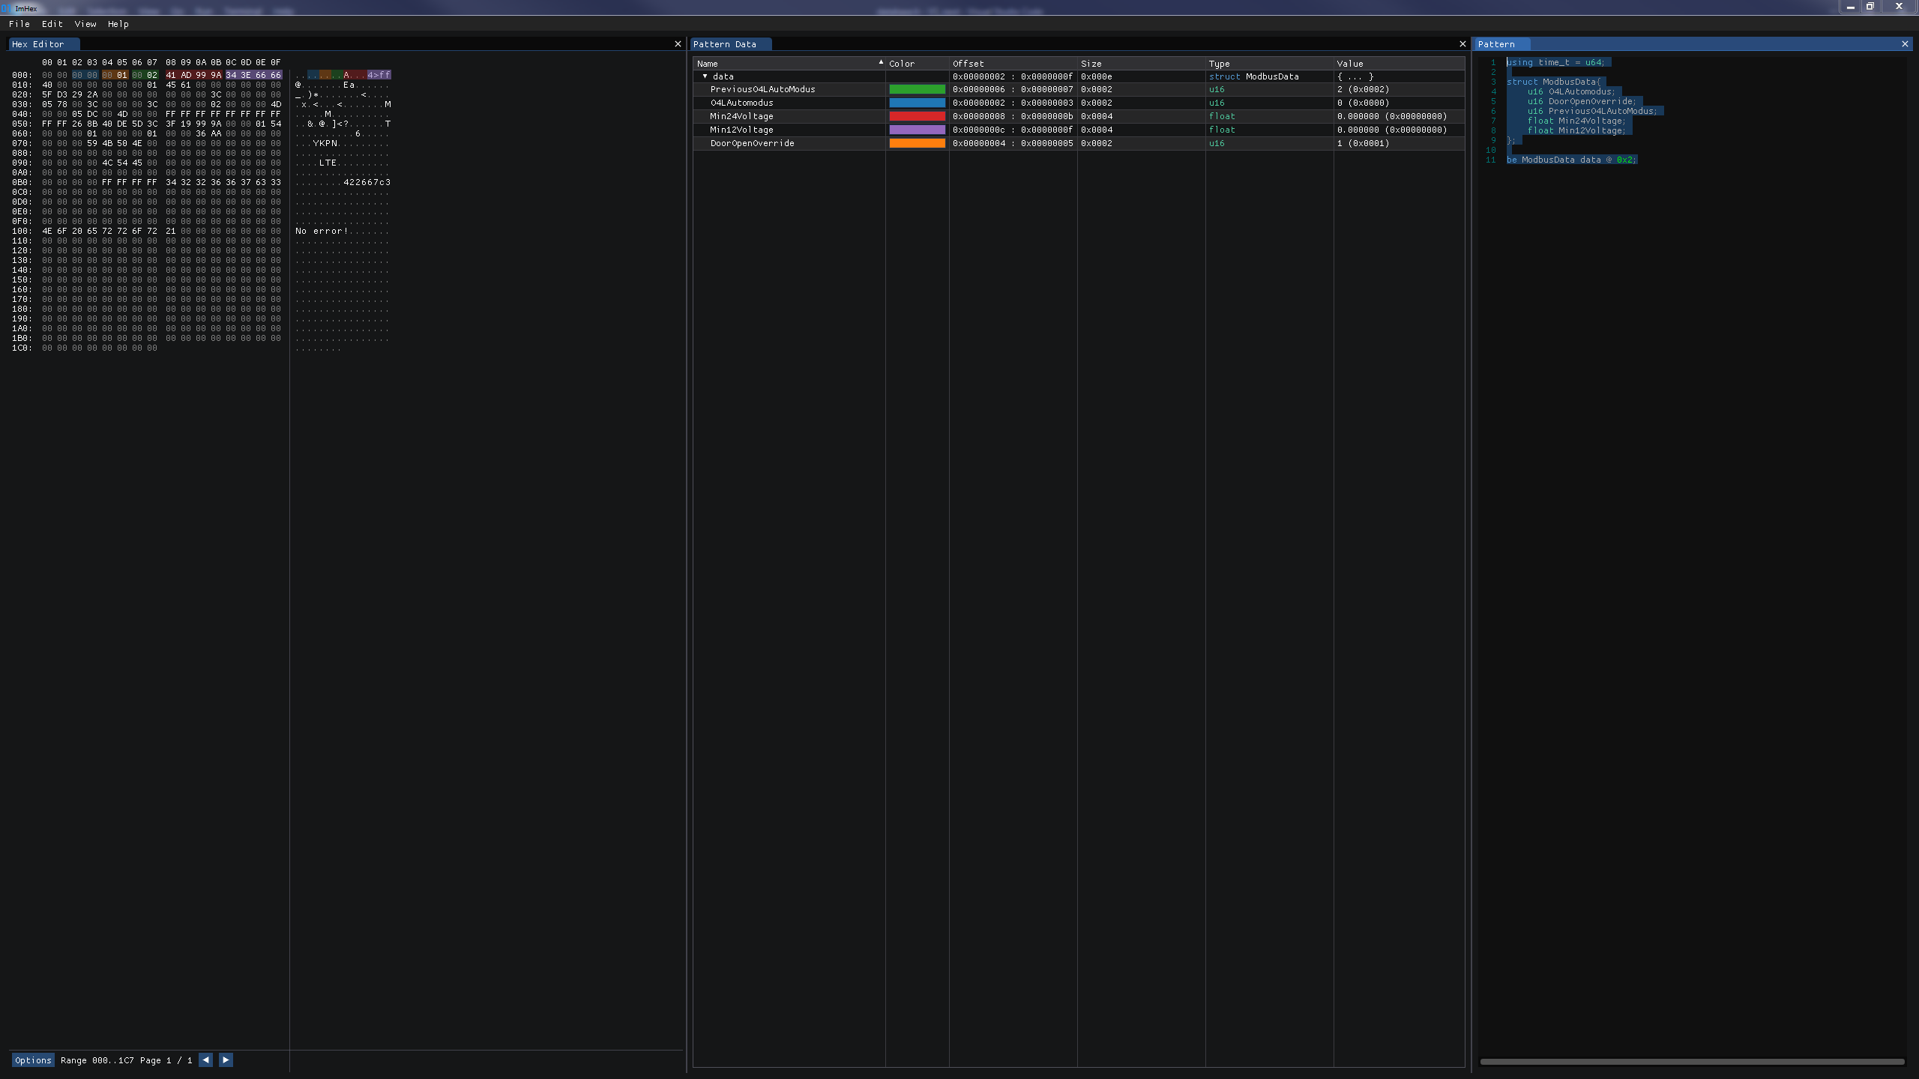The height and width of the screenshot is (1079, 1919).
Task: Click green swatch of PreviousO4LAutoModus
Action: click(x=917, y=89)
